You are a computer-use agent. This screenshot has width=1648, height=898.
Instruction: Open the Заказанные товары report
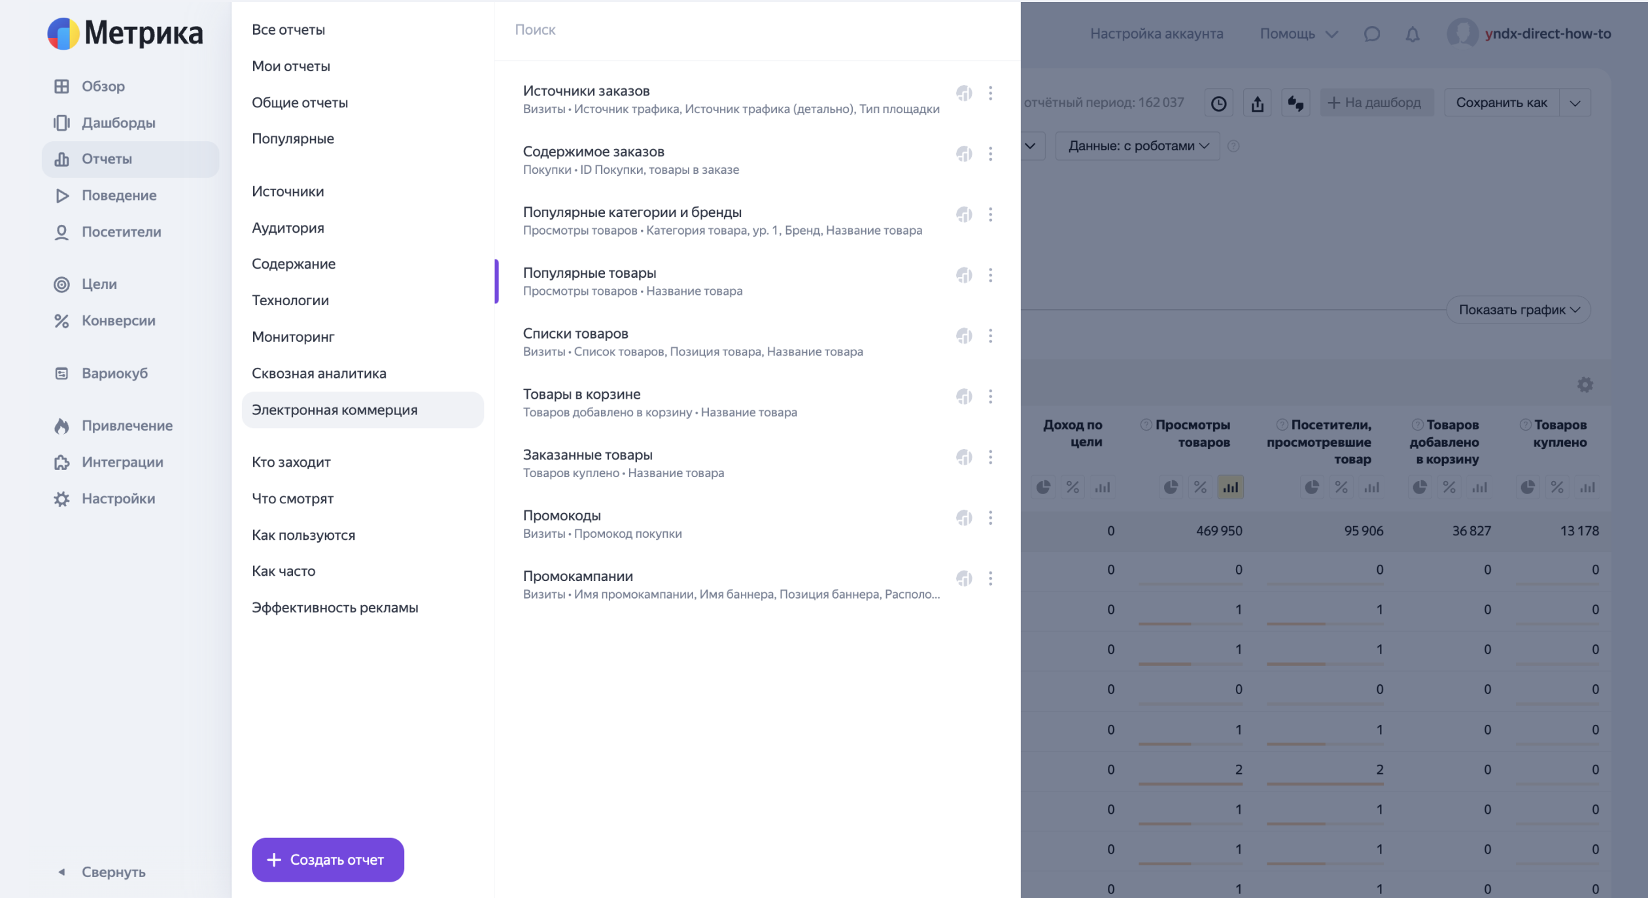click(587, 455)
